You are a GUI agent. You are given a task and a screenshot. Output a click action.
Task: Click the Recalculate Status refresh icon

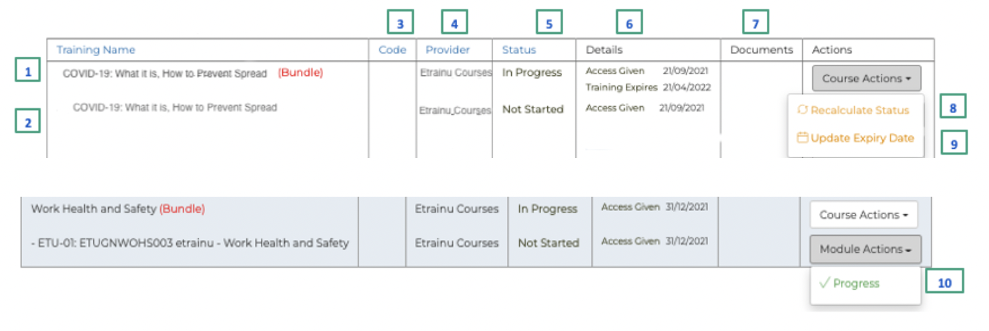(x=803, y=110)
